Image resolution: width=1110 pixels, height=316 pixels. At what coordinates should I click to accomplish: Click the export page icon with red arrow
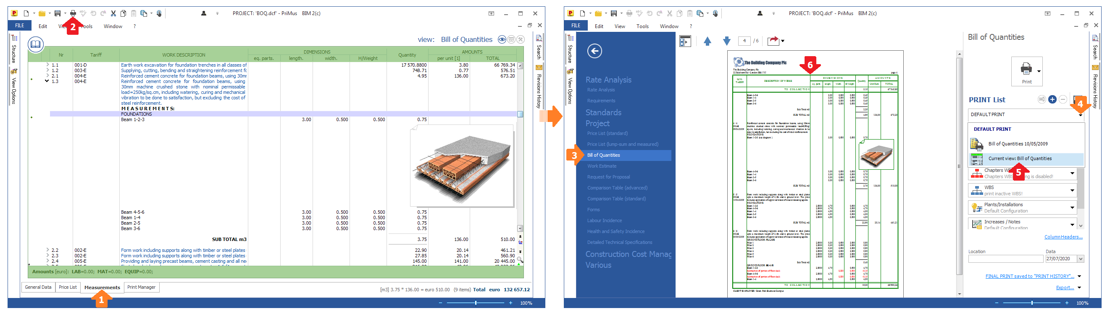(x=773, y=41)
